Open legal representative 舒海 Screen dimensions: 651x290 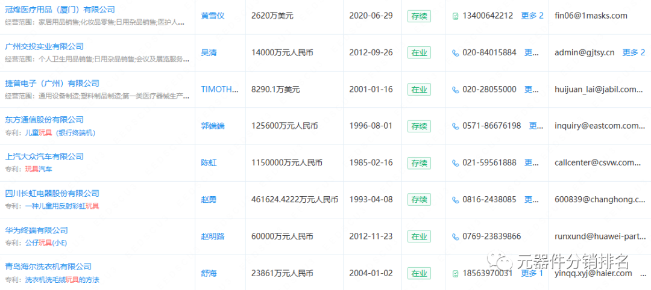click(x=209, y=273)
